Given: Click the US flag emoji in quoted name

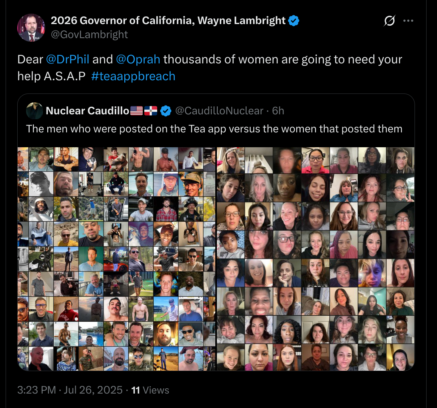Looking at the screenshot, I should [x=137, y=111].
